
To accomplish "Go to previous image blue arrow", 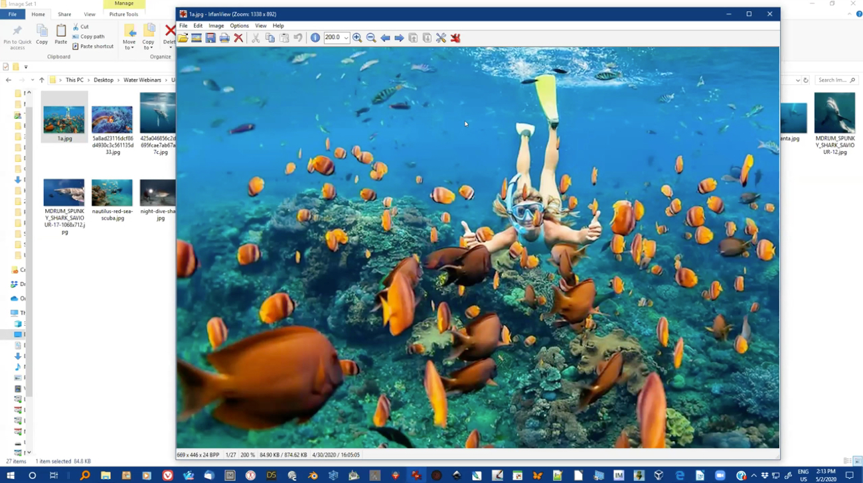I will click(385, 38).
